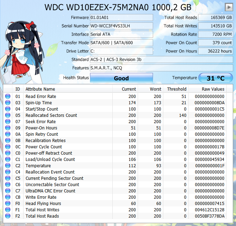
Task: Click the Firmware value field
Action: coord(121,17)
